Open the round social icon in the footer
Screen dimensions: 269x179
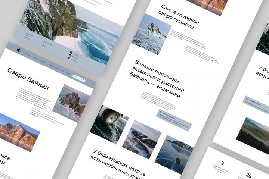click(x=69, y=58)
